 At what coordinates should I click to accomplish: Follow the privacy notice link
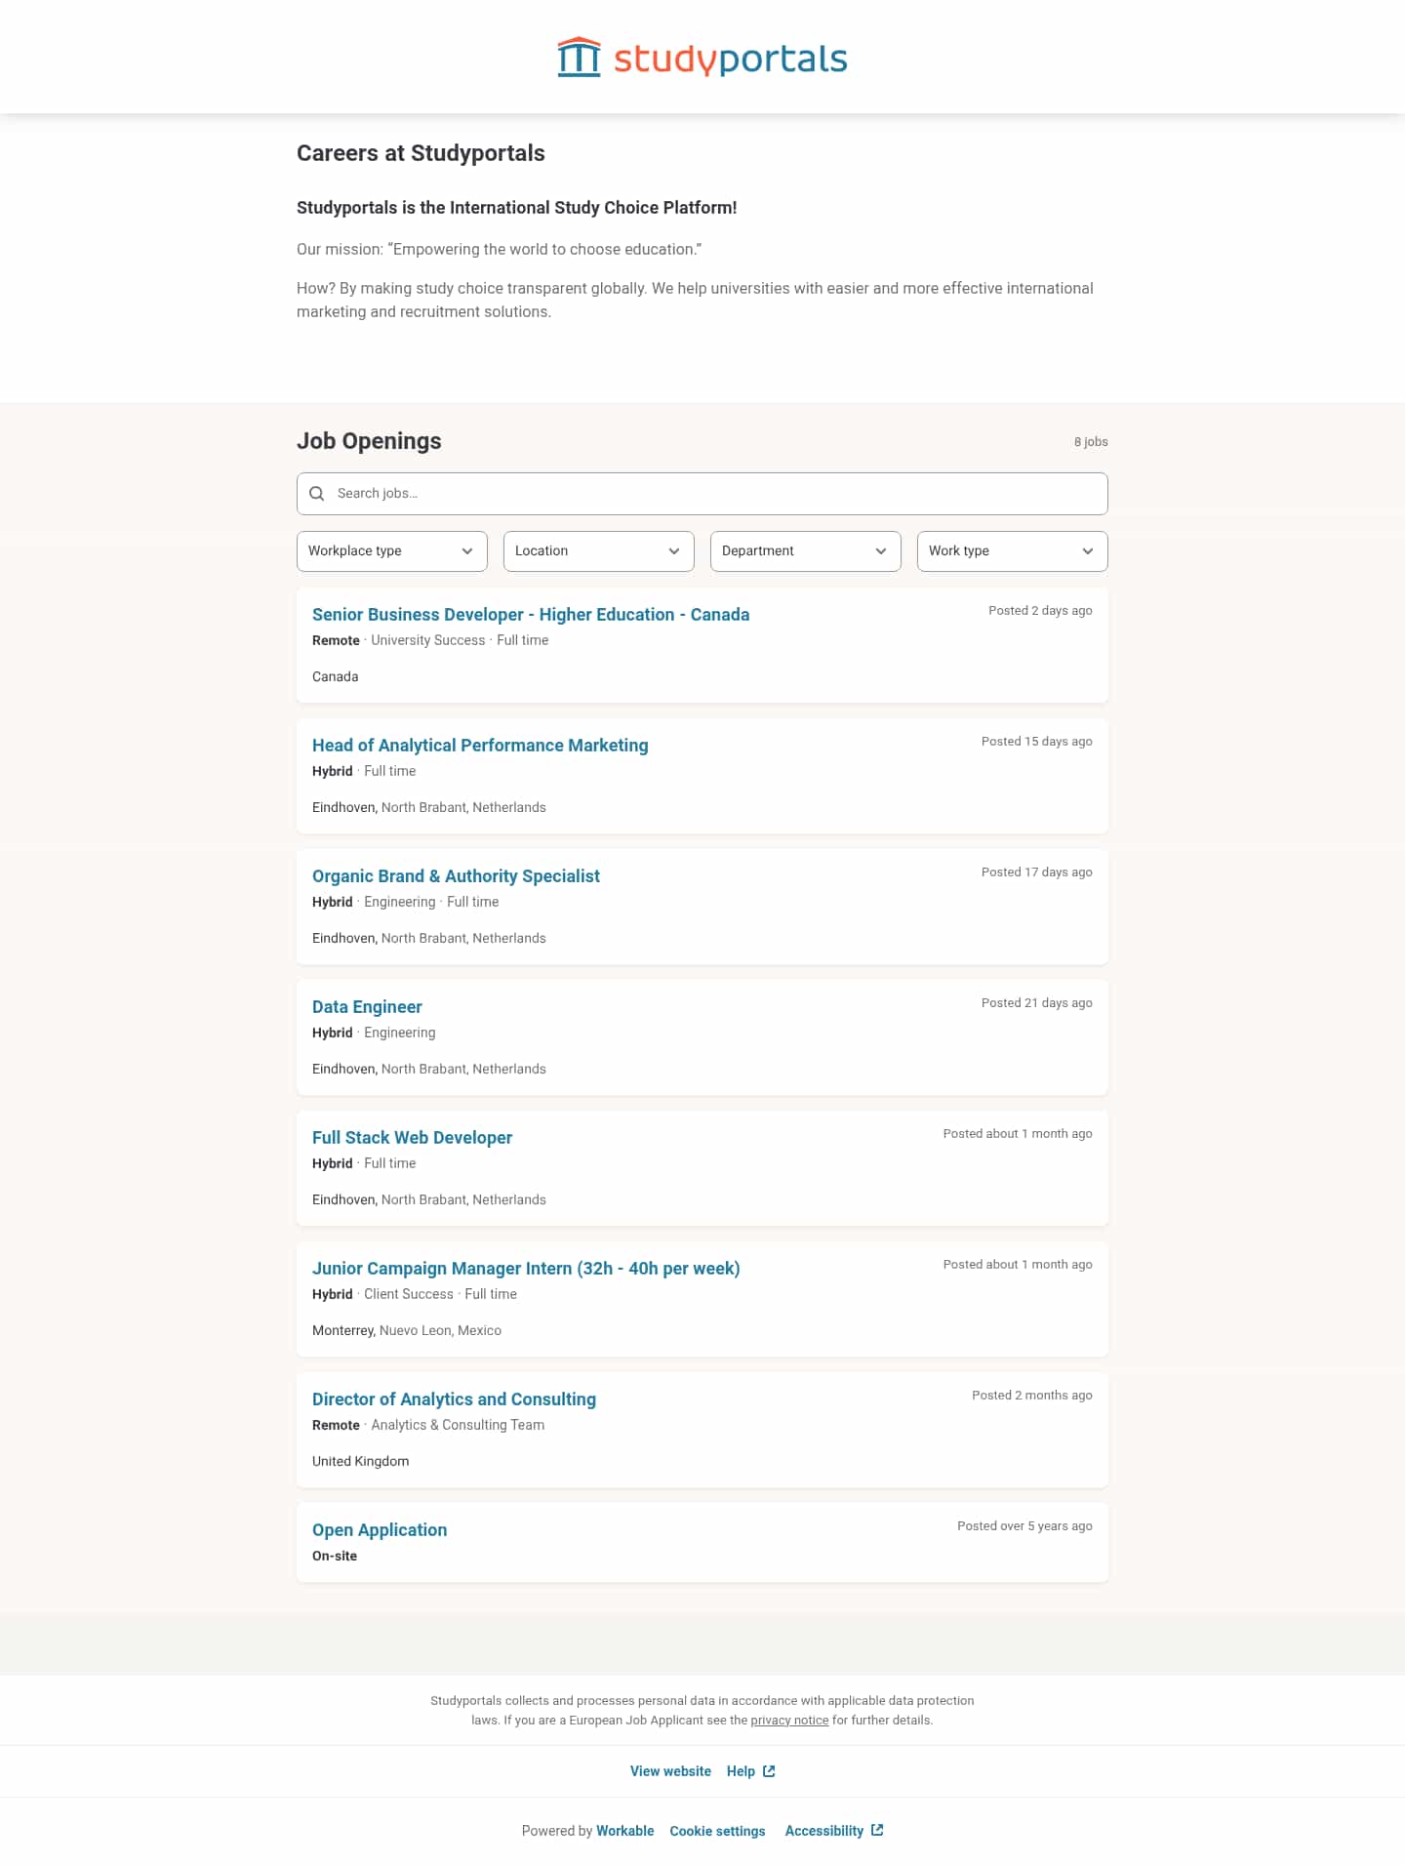pos(789,1721)
